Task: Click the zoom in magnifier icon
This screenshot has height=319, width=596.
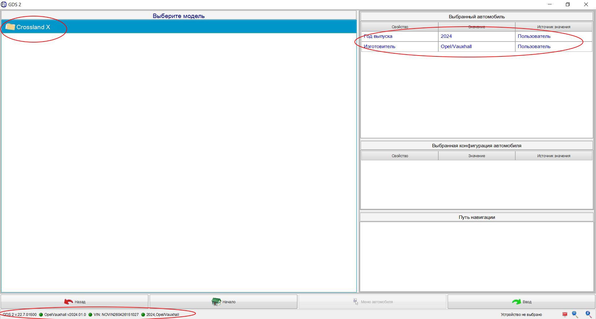Action: [x=589, y=314]
